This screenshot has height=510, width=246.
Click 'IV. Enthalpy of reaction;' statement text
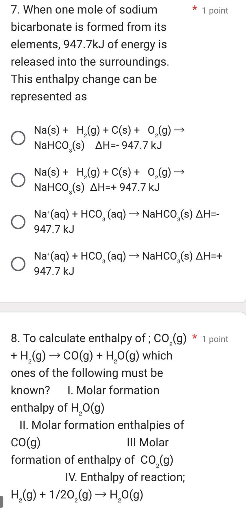125,477
